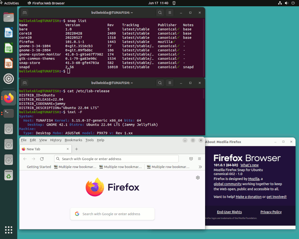The height and width of the screenshot is (239, 299).
Task: Open Firefox View menu
Action: (x=43, y=140)
